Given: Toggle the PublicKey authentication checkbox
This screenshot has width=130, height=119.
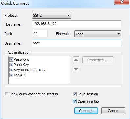Looking at the screenshot, I should (11, 65).
